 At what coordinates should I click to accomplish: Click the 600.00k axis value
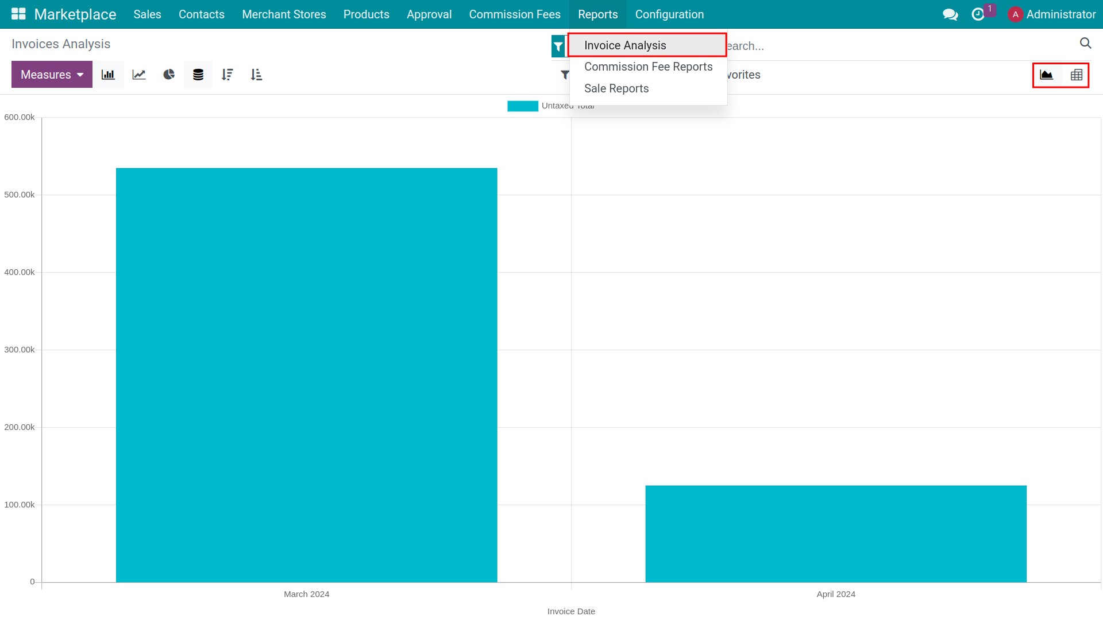click(20, 117)
